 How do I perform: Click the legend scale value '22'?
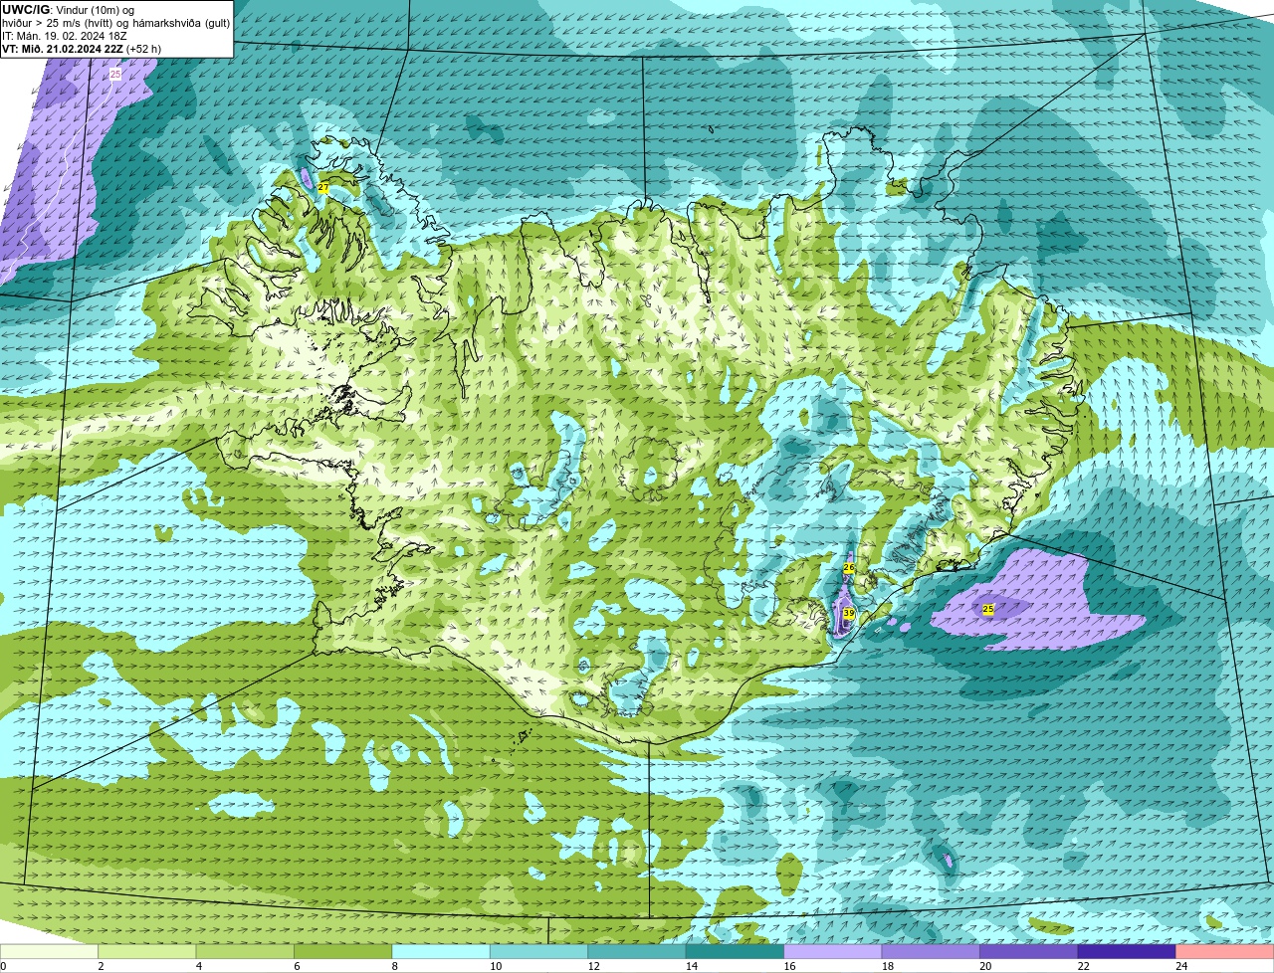point(1084,966)
